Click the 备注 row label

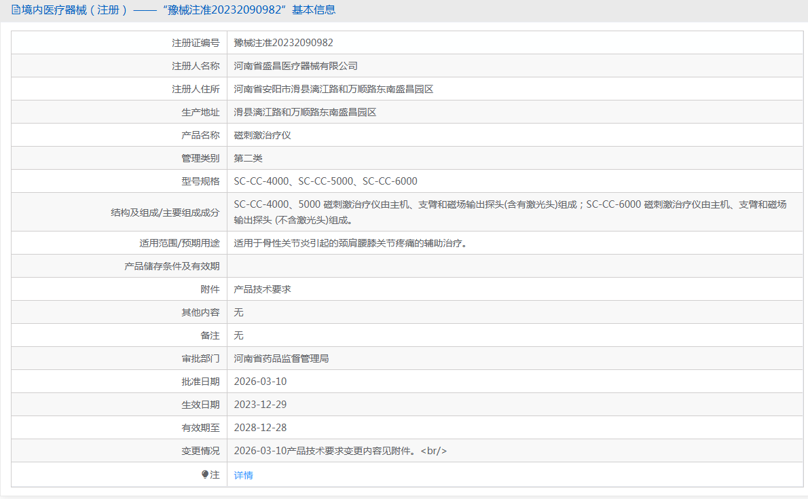(210, 335)
